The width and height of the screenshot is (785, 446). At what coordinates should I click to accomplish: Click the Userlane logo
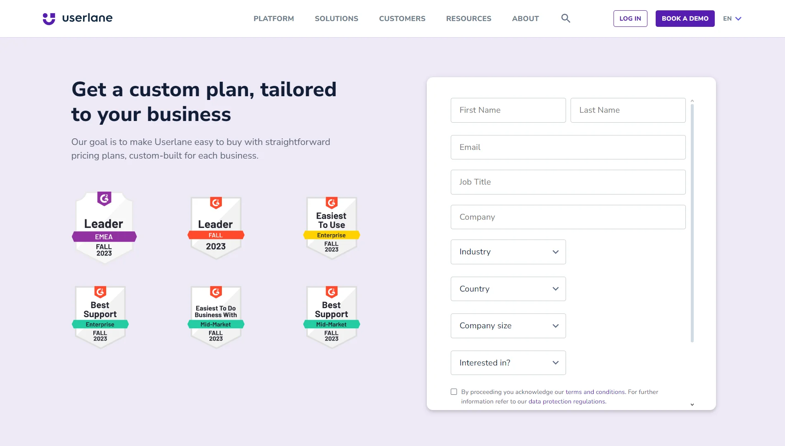point(77,18)
